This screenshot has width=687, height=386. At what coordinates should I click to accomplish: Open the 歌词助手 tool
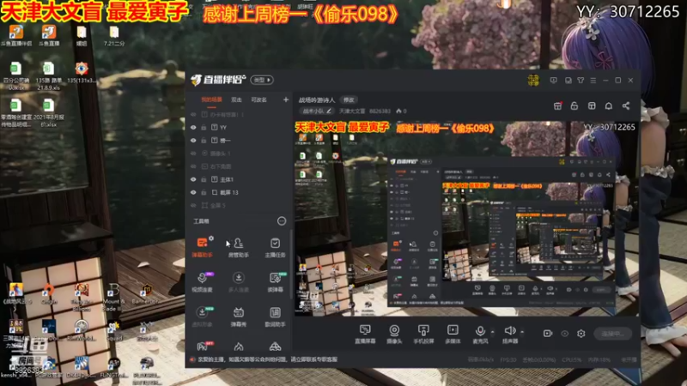[x=275, y=317]
